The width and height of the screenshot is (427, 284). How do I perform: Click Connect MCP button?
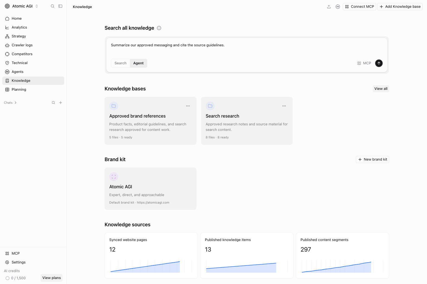(x=359, y=7)
